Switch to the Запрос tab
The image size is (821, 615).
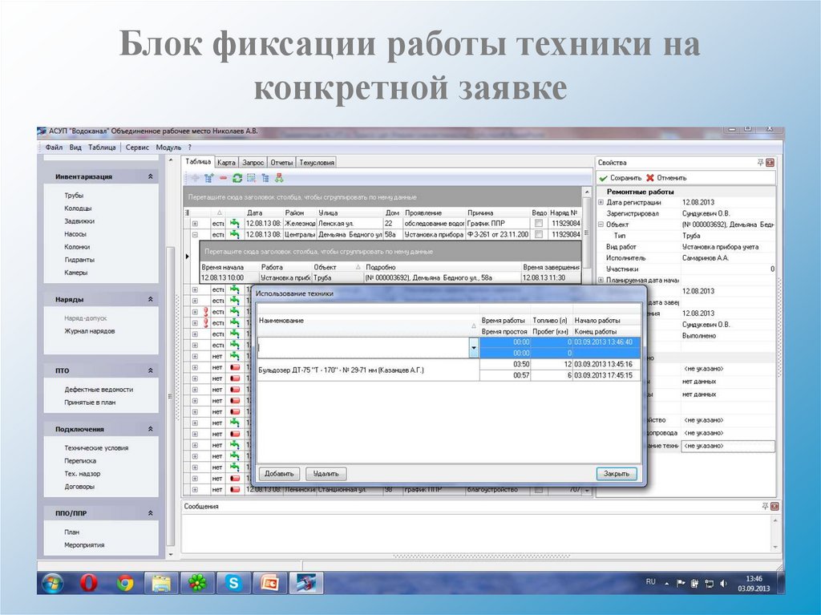click(x=253, y=163)
